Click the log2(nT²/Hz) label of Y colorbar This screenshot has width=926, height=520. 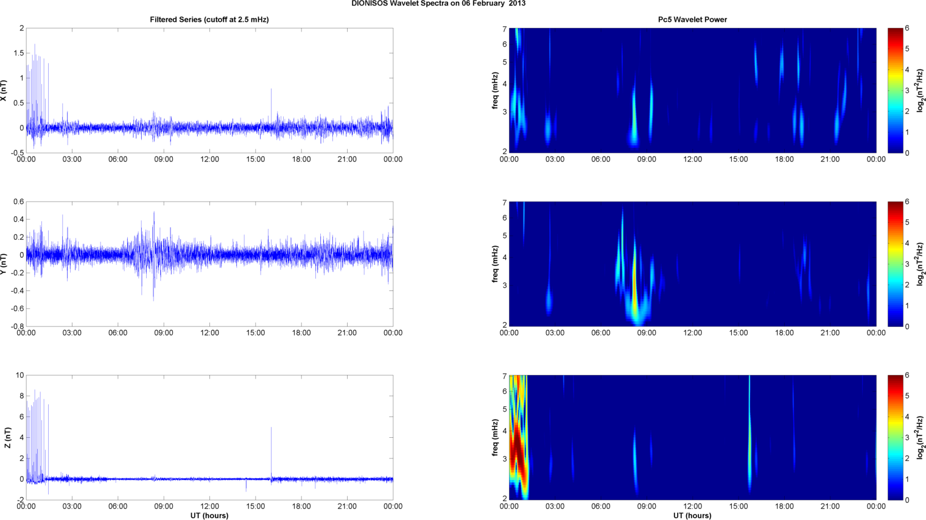(921, 264)
